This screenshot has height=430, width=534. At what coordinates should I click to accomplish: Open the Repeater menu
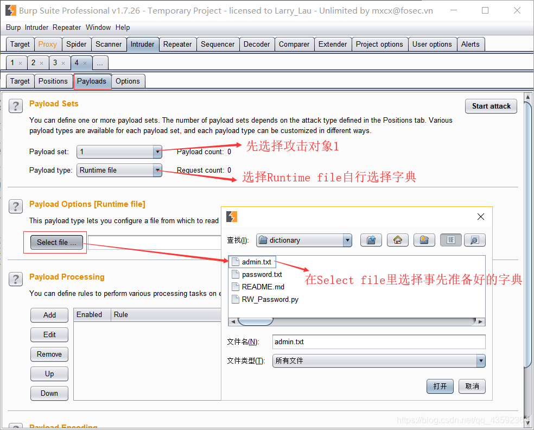67,27
